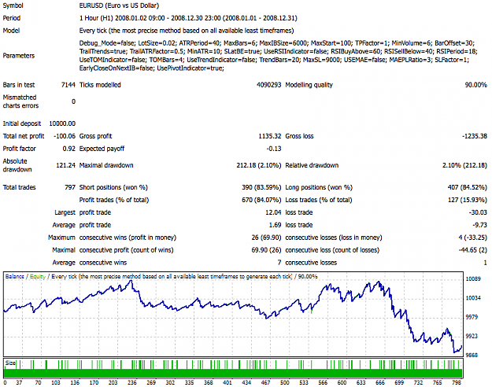The height and width of the screenshot is (387, 492).
Task: Click the Maximal drawdown value 212.18 (2.10%)
Action: click(x=259, y=165)
